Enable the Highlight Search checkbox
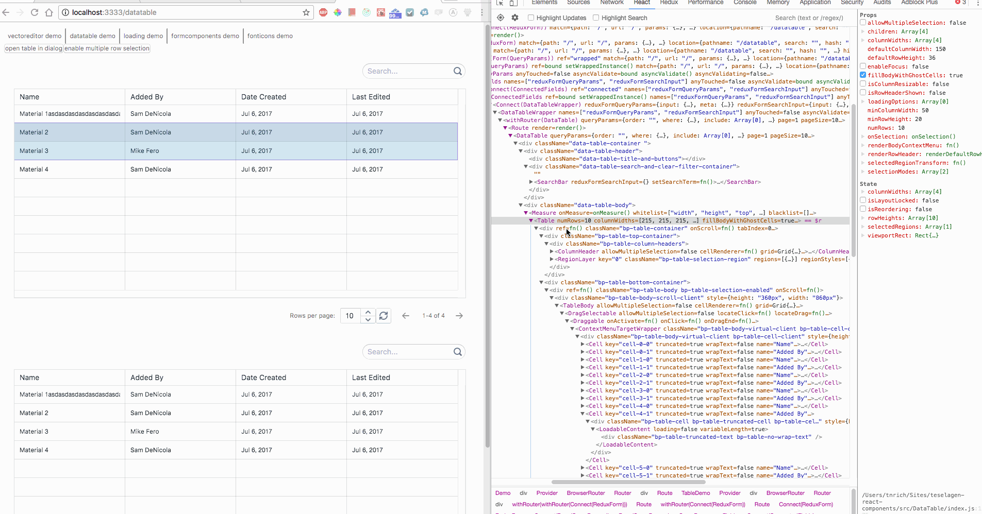The height and width of the screenshot is (514, 982). 595,18
